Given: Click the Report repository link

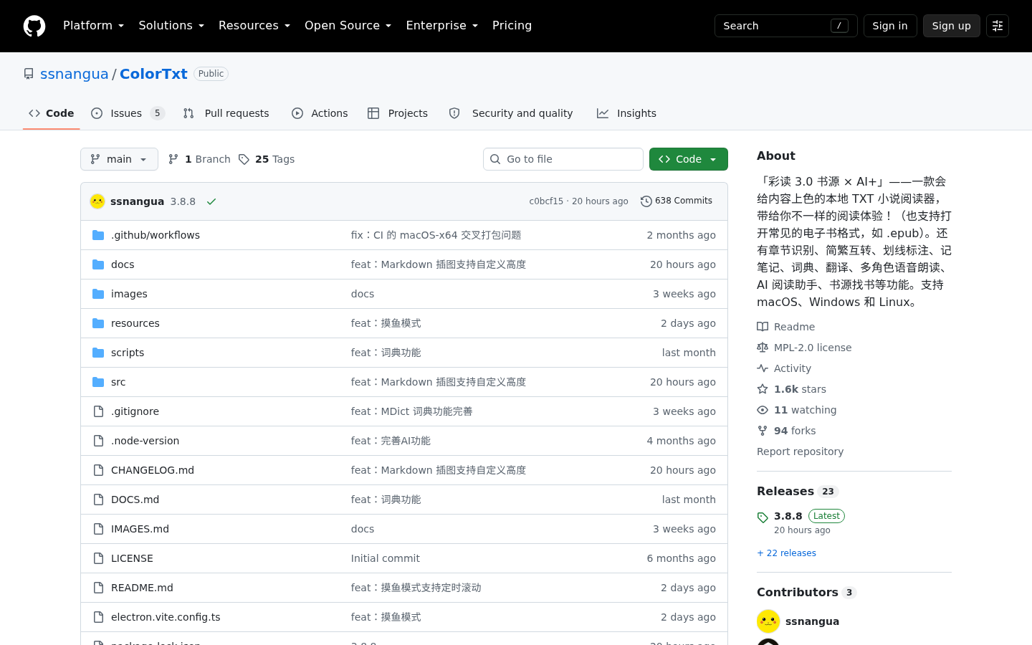Looking at the screenshot, I should click(x=800, y=451).
